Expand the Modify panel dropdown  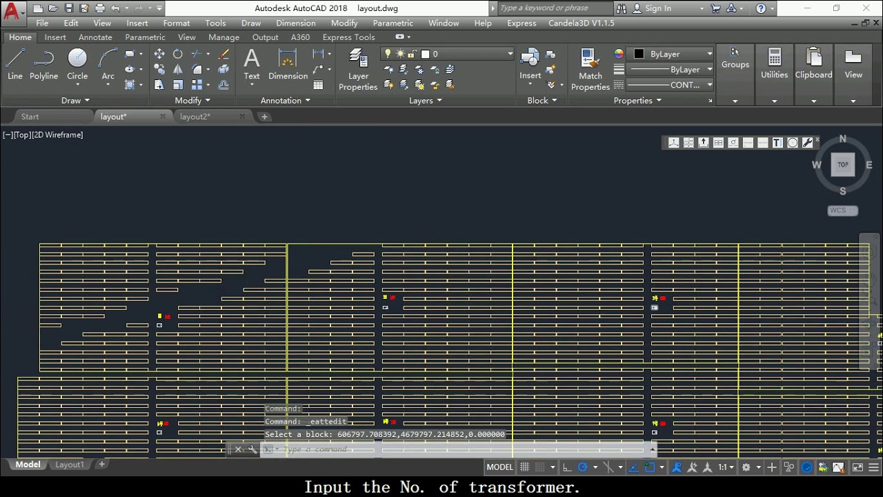[x=192, y=100]
